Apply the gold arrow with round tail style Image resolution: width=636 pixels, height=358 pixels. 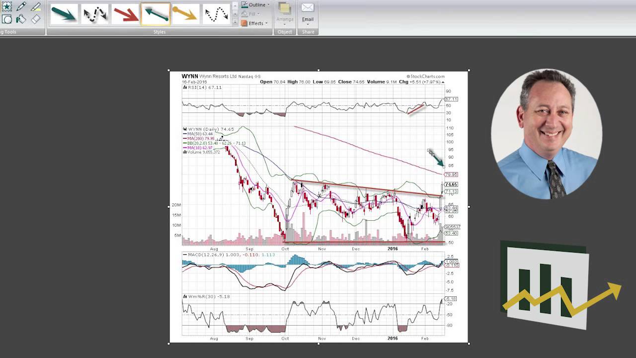point(186,14)
